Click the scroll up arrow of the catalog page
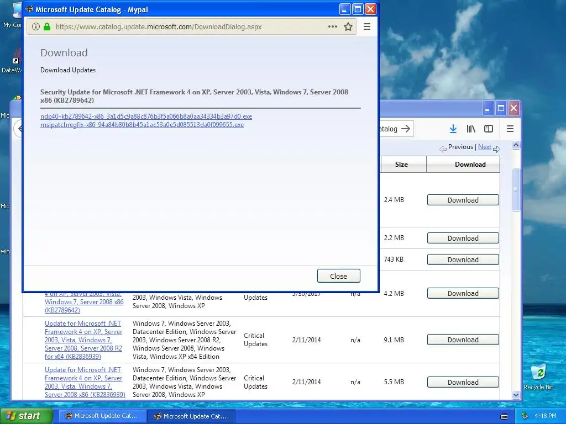Viewport: 566px width, 424px height. [x=516, y=145]
